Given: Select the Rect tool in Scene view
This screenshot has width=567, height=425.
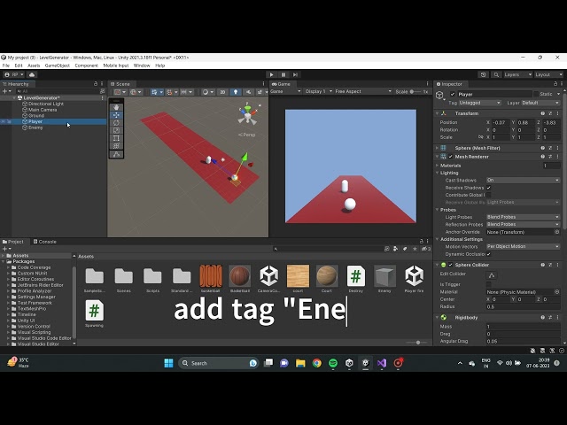Looking at the screenshot, I should [x=116, y=138].
